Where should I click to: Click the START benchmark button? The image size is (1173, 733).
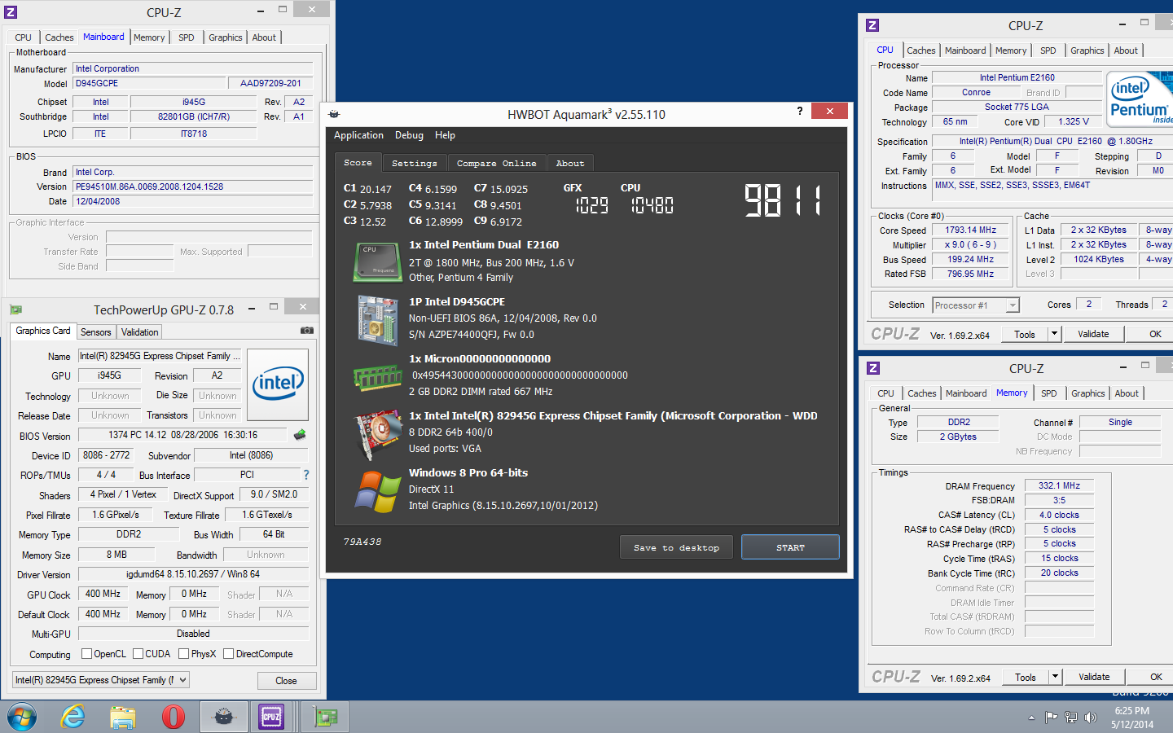(790, 547)
